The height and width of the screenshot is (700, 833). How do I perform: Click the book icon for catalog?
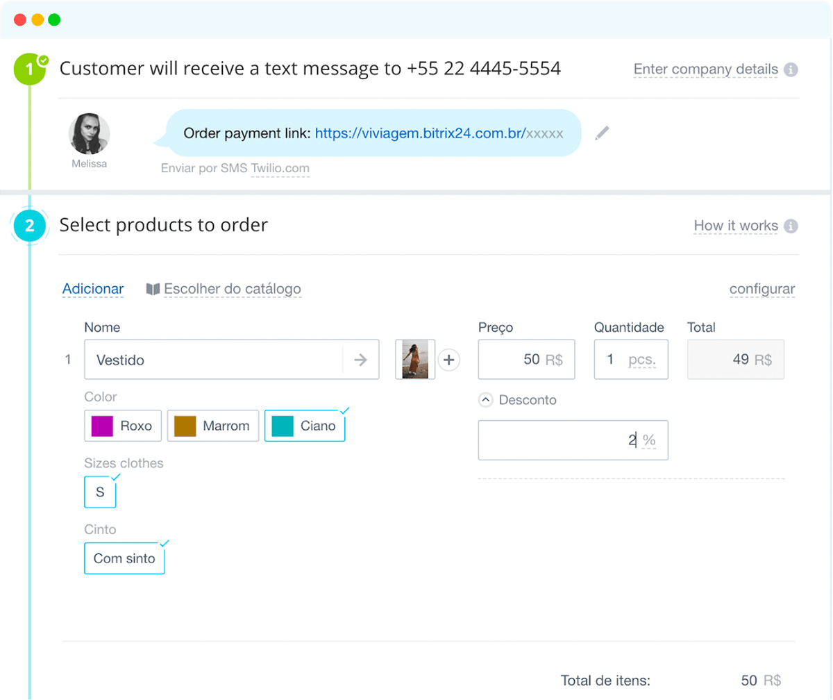pyautogui.click(x=153, y=289)
